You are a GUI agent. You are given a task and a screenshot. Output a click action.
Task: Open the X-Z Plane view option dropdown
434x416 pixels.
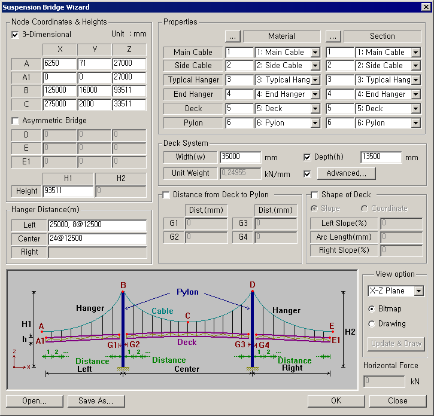click(x=418, y=291)
